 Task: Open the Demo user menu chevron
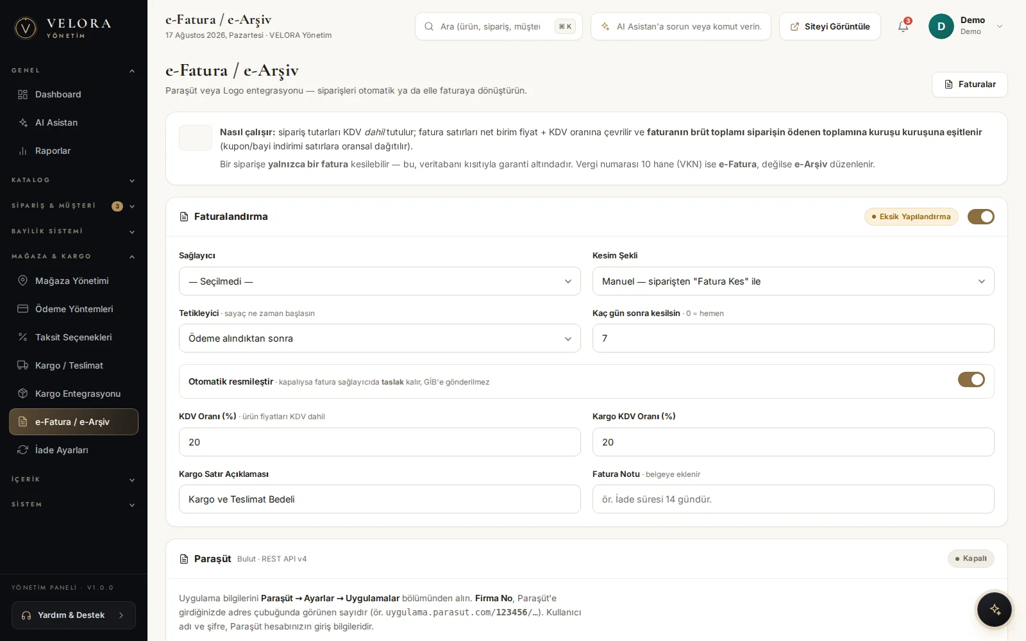click(x=1000, y=26)
